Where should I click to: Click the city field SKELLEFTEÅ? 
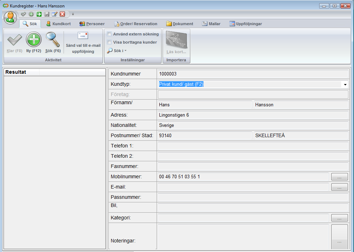pos(301,135)
